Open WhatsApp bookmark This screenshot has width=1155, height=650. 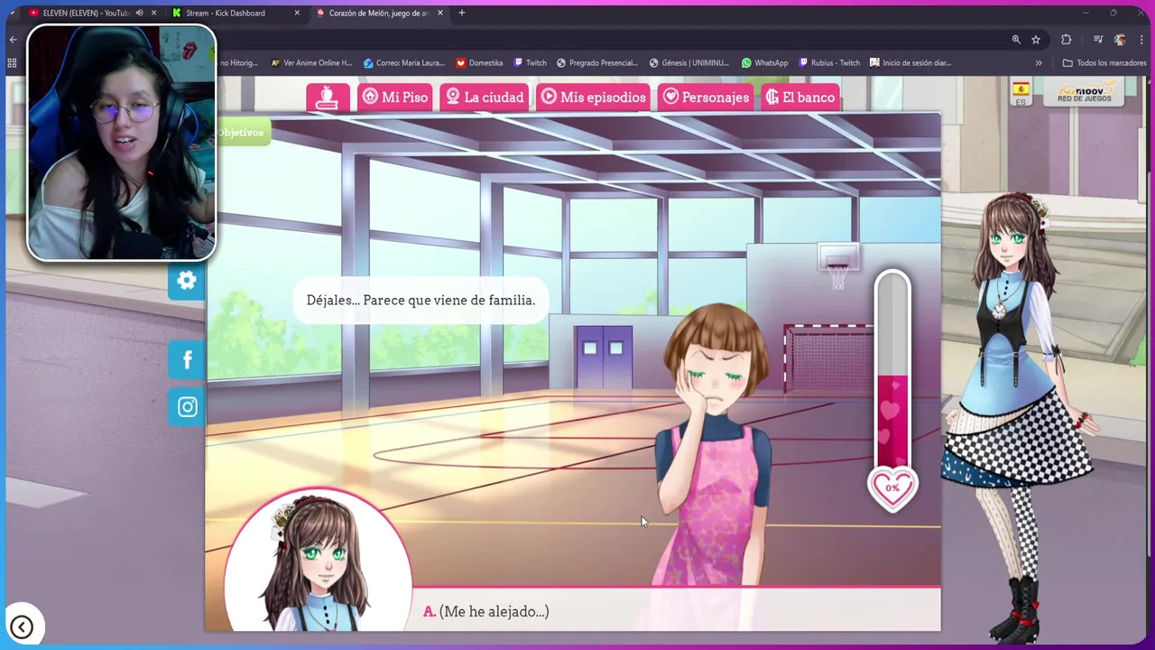(x=764, y=62)
